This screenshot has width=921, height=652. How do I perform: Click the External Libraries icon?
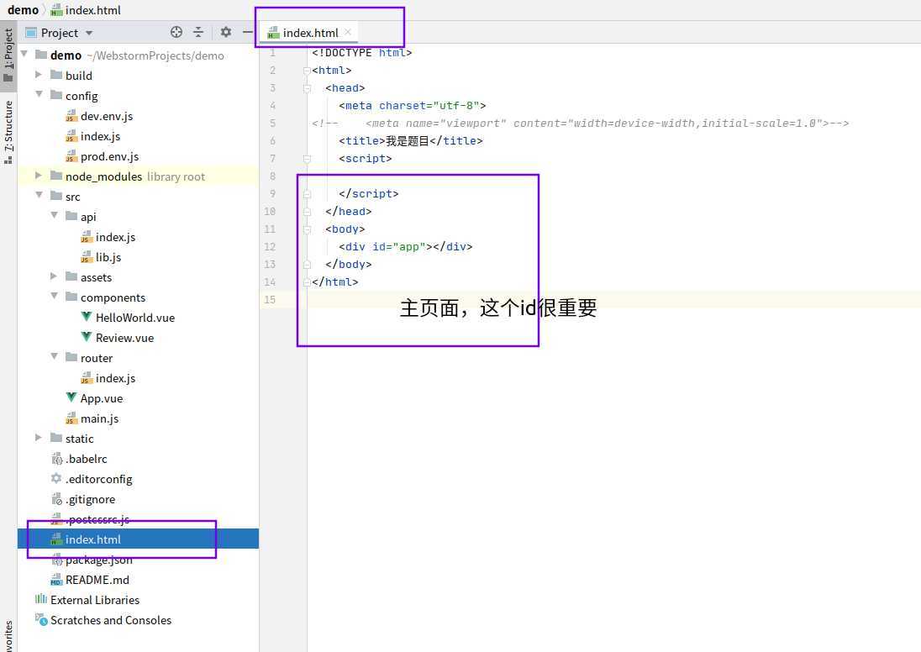40,599
